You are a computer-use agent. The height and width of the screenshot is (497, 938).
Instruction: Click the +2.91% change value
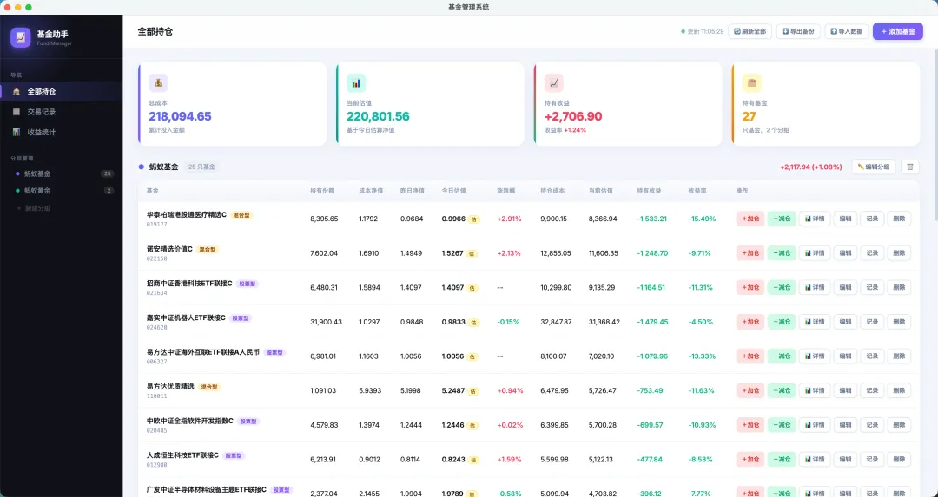pyautogui.click(x=509, y=219)
